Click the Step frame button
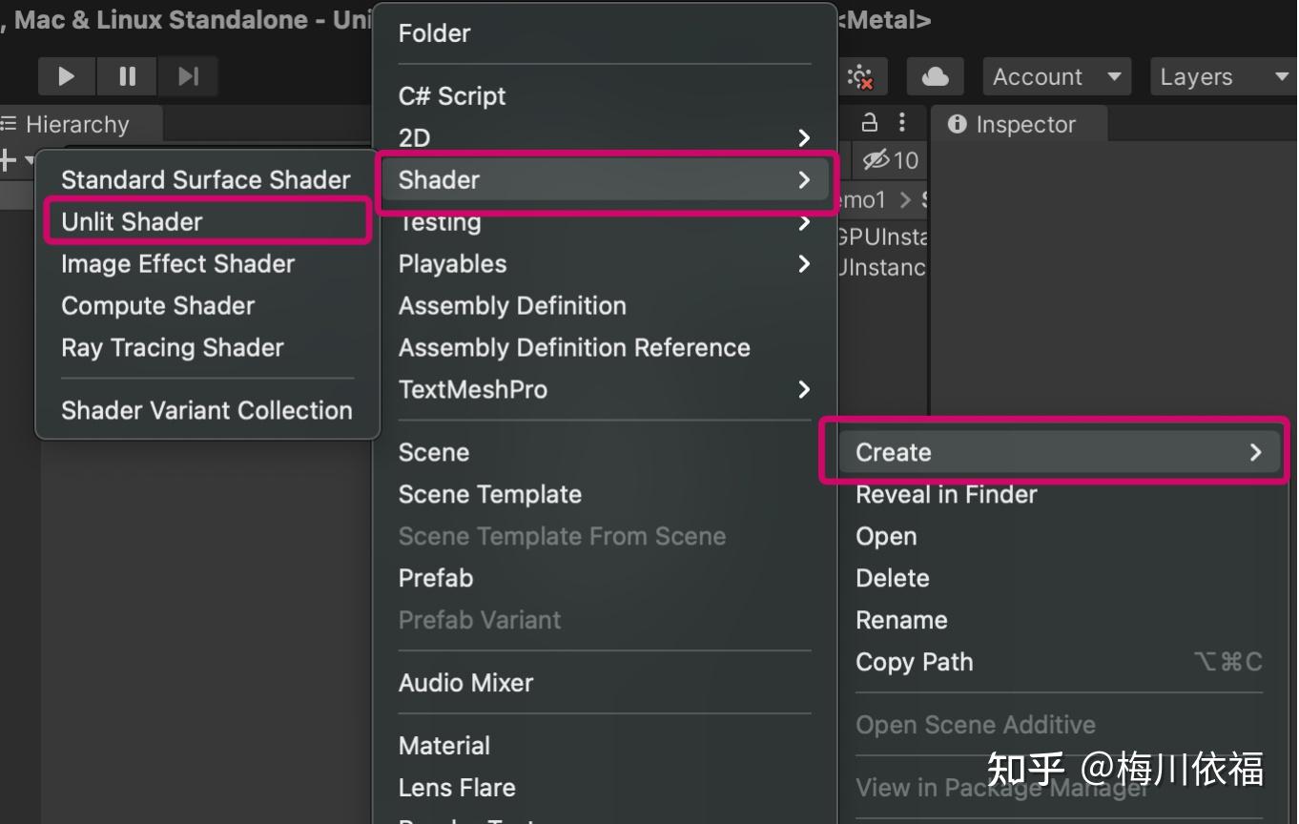The height and width of the screenshot is (824, 1299). (x=188, y=76)
